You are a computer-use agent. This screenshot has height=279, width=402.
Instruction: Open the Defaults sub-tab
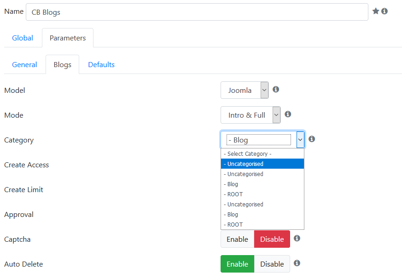(x=101, y=64)
